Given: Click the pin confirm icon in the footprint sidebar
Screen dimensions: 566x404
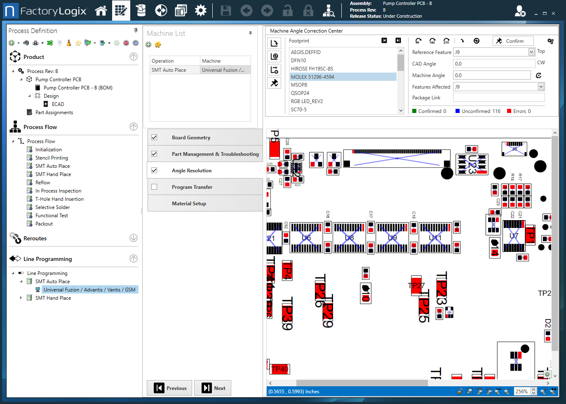Looking at the screenshot, I should [x=274, y=82].
